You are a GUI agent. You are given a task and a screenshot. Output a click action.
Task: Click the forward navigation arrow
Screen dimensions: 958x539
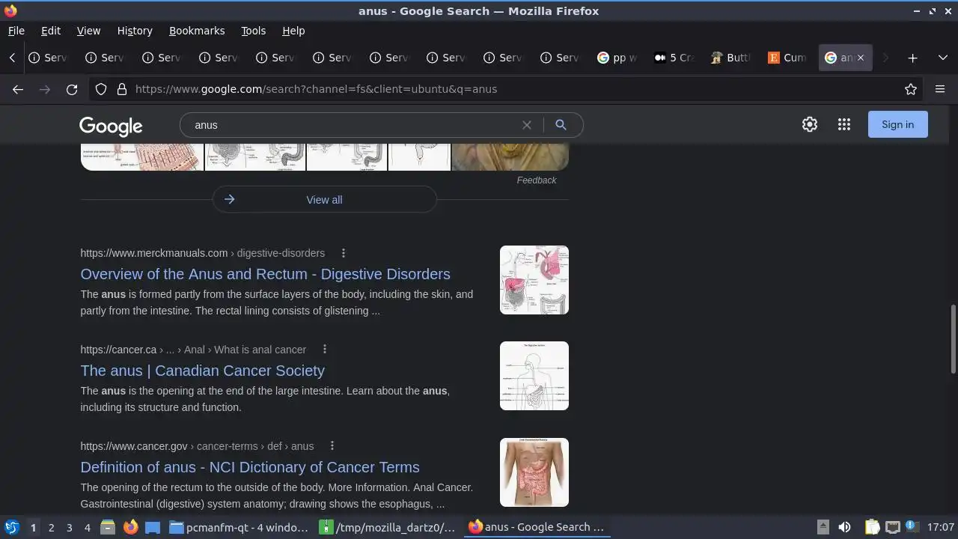point(45,89)
